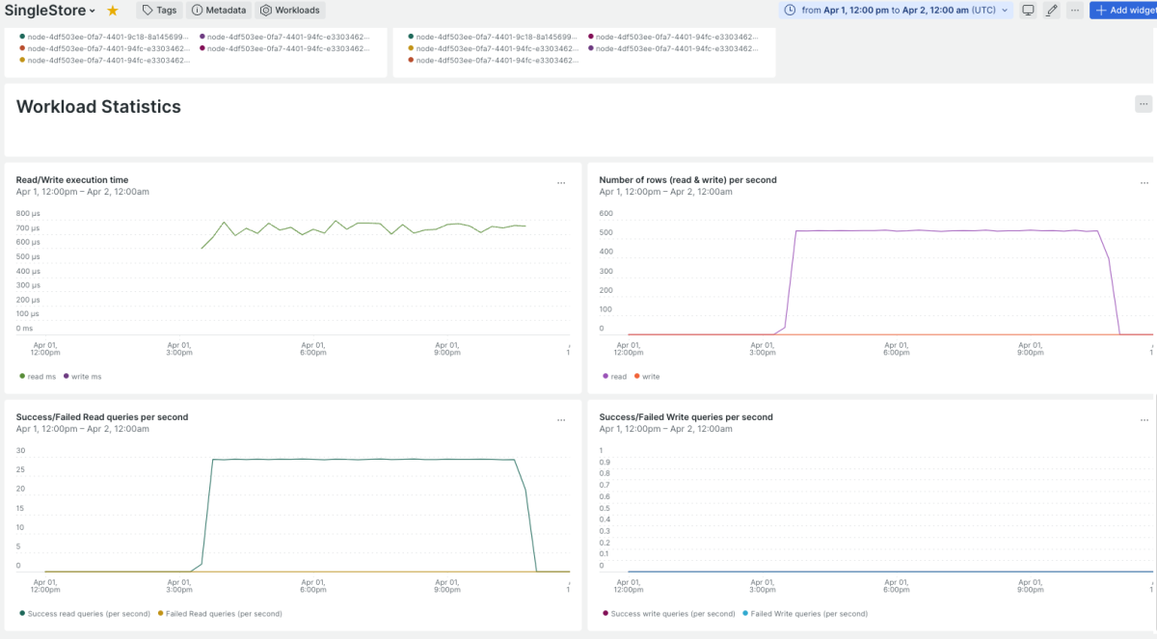This screenshot has height=639, width=1157.
Task: Favorite the dashboard with the star icon
Action: point(113,11)
